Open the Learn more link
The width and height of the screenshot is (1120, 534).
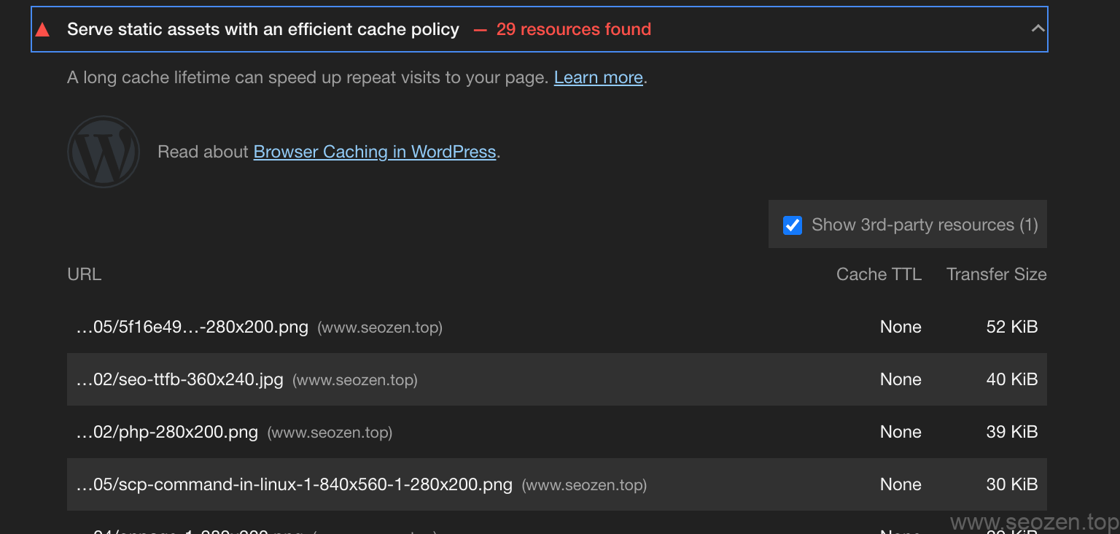click(x=598, y=77)
